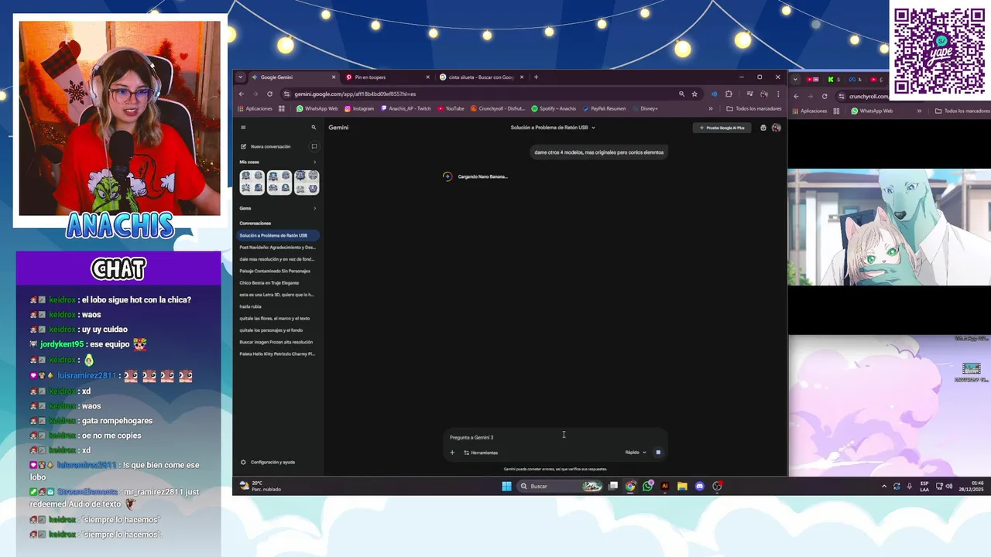
Task: Switch to Pin en toopers tab
Action: tap(387, 77)
